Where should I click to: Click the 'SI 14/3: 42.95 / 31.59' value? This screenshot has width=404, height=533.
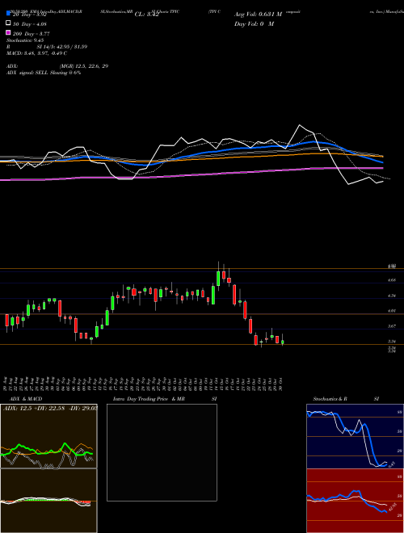tap(62, 47)
